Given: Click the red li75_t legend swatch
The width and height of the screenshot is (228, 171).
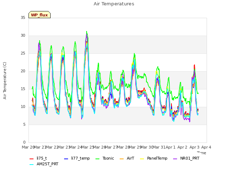Looking at the screenshot, I should (31, 159).
